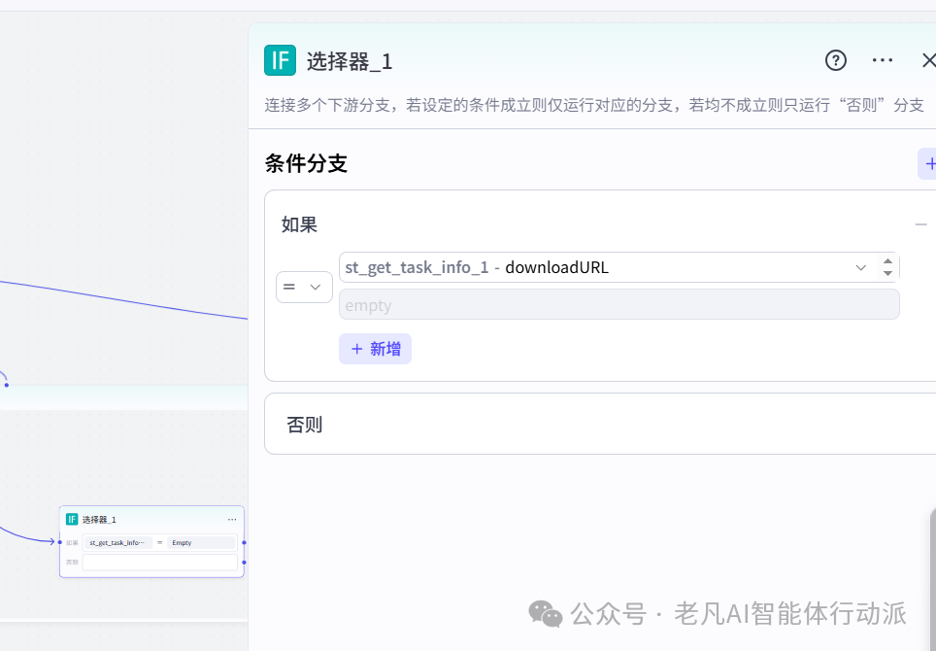Click the IF icon beside 选择器_1 title

(280, 60)
